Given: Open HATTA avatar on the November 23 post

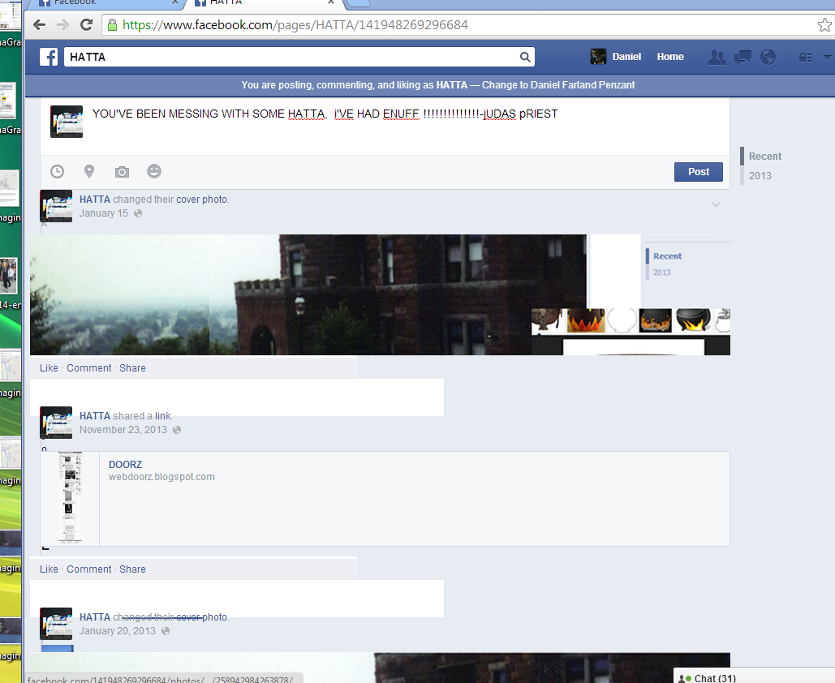Looking at the screenshot, I should tap(56, 423).
